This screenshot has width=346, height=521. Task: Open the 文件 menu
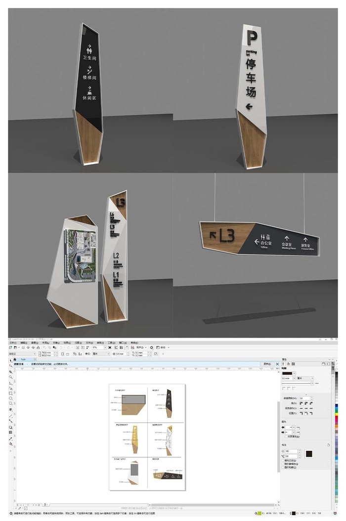13,343
